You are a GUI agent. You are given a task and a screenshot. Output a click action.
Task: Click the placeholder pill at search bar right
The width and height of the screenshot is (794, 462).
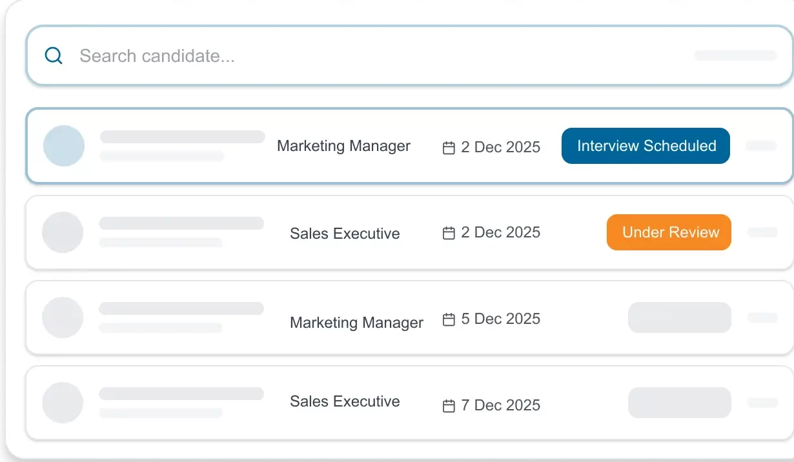coord(735,55)
